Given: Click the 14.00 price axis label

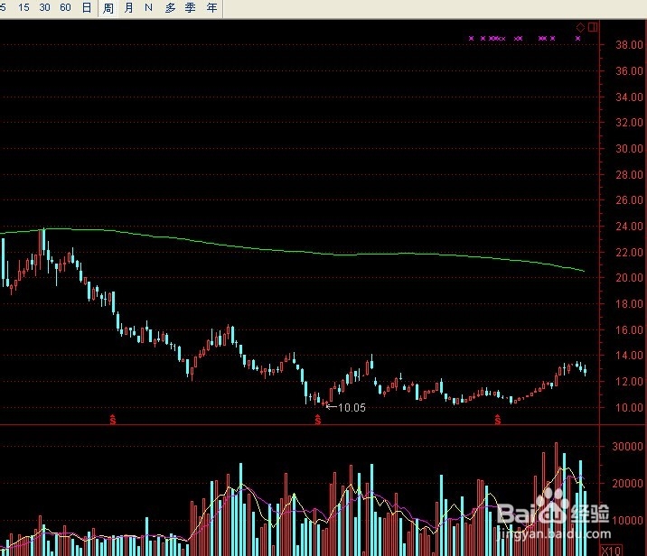Looking at the screenshot, I should [x=629, y=356].
